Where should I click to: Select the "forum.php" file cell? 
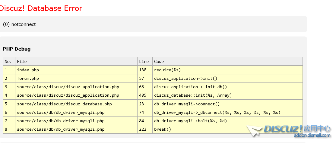76,79
